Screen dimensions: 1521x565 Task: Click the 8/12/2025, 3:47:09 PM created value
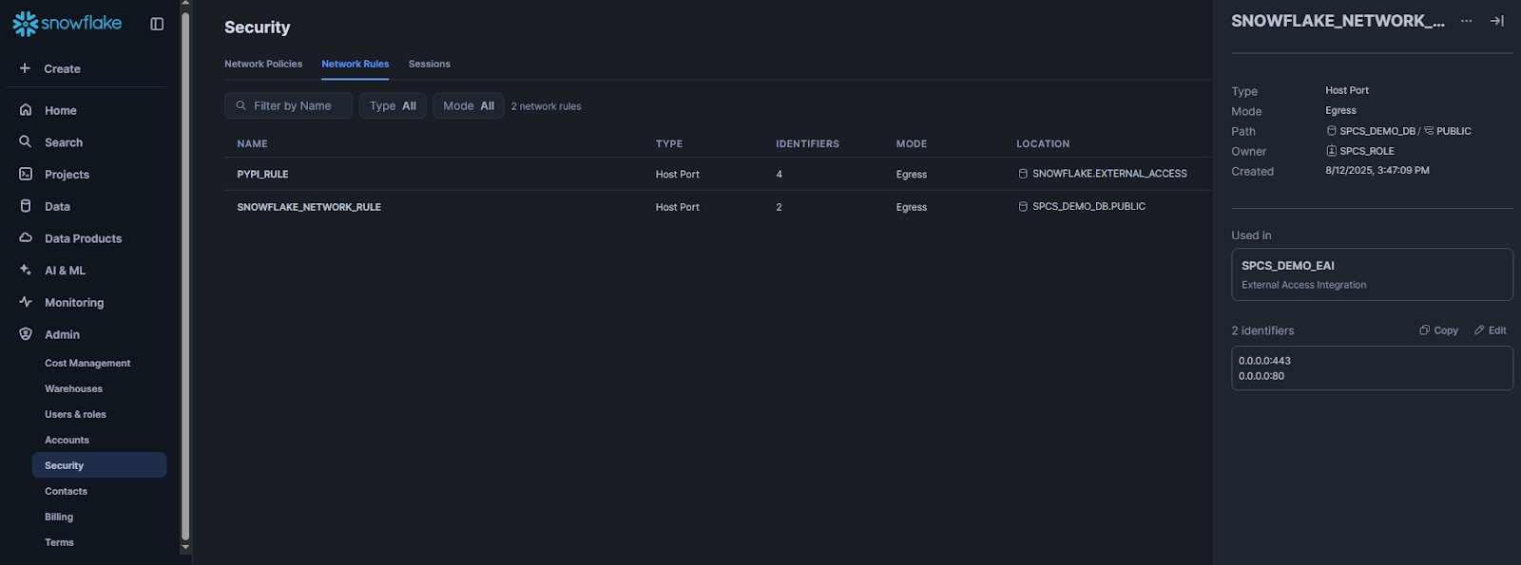click(x=1377, y=171)
